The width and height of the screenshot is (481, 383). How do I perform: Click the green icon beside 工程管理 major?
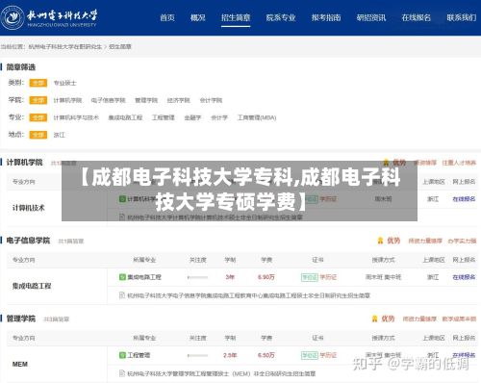[122, 355]
